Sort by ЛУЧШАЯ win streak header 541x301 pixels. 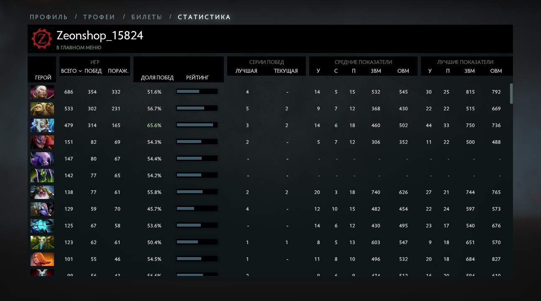click(246, 71)
